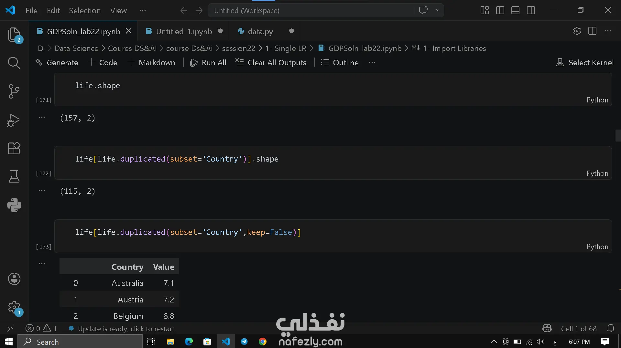Open output actions for cell 173
The height and width of the screenshot is (348, 621).
coord(42,264)
